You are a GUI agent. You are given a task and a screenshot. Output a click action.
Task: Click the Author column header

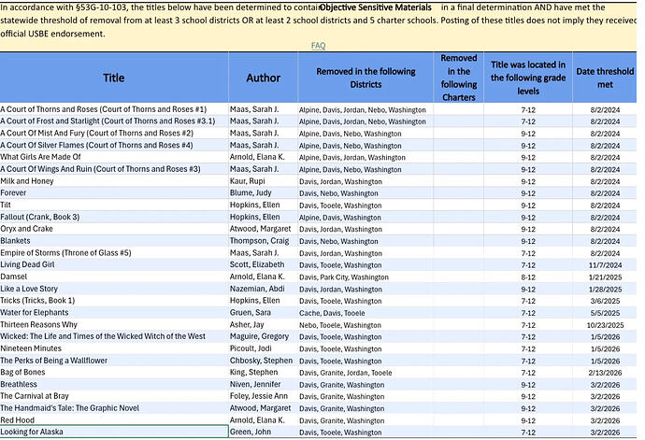point(263,78)
